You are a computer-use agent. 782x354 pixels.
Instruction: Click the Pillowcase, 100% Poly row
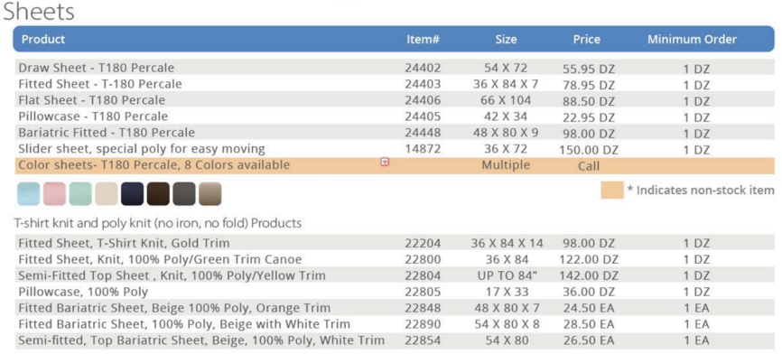tap(395, 292)
